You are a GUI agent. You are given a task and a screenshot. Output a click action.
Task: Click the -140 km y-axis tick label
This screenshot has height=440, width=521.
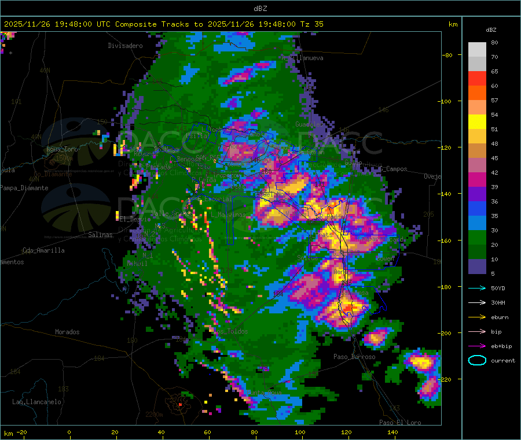(446, 194)
